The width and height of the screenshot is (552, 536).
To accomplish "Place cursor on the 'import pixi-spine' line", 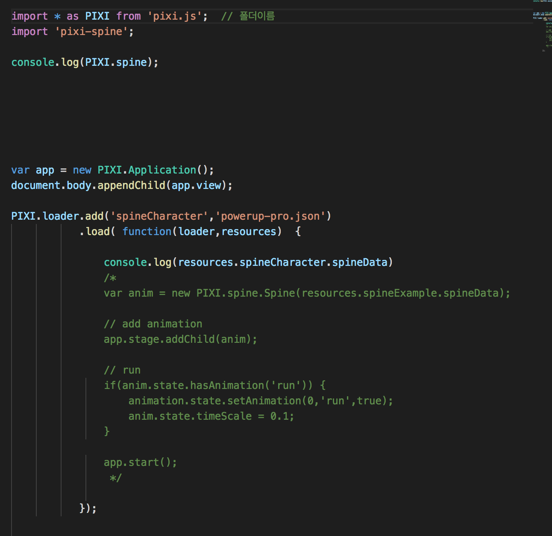I will click(x=73, y=31).
